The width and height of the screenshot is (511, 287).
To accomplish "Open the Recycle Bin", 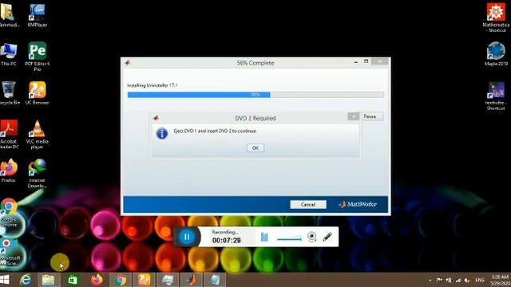I will point(9,93).
